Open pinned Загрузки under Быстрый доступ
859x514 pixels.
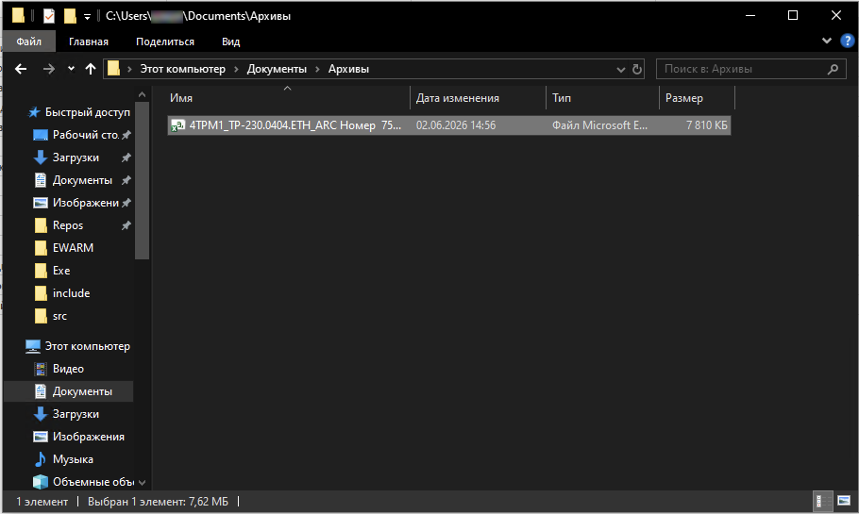pos(76,158)
